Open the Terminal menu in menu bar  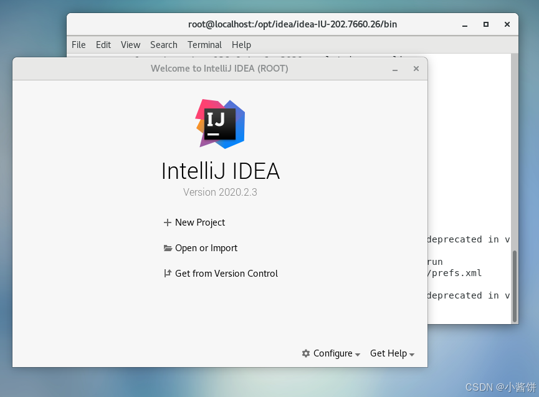coord(204,45)
